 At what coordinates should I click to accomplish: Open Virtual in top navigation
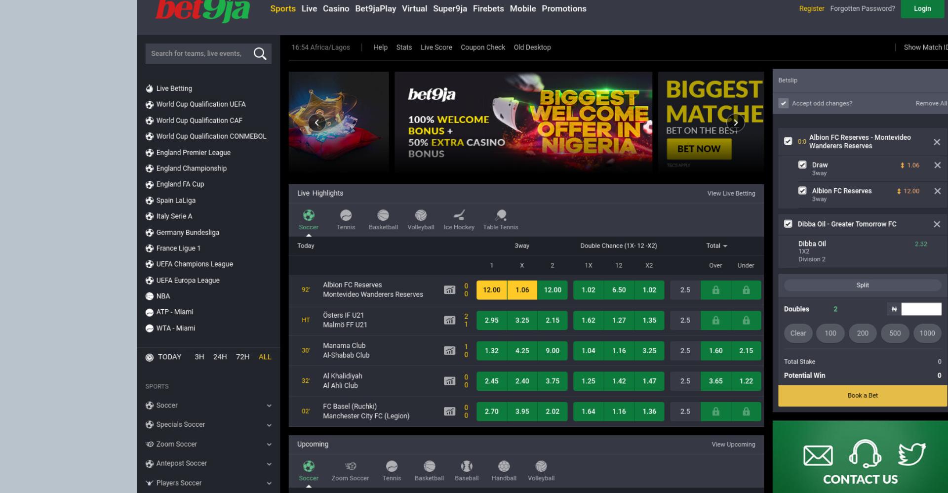414,9
